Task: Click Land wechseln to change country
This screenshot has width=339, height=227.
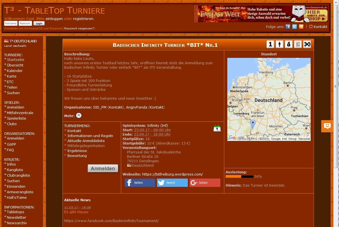Action: click(x=15, y=46)
